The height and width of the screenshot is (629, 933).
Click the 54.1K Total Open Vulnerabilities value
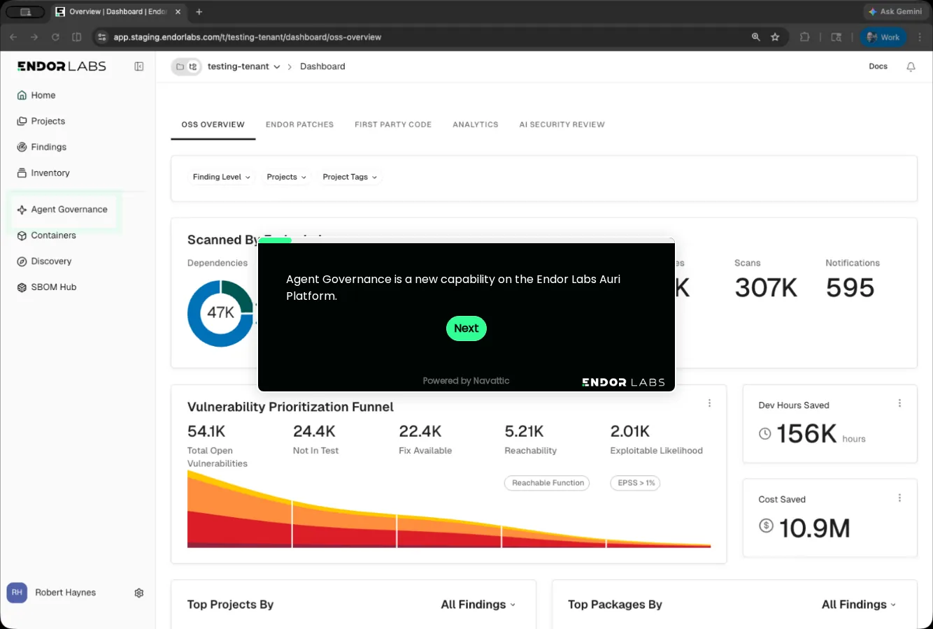206,431
